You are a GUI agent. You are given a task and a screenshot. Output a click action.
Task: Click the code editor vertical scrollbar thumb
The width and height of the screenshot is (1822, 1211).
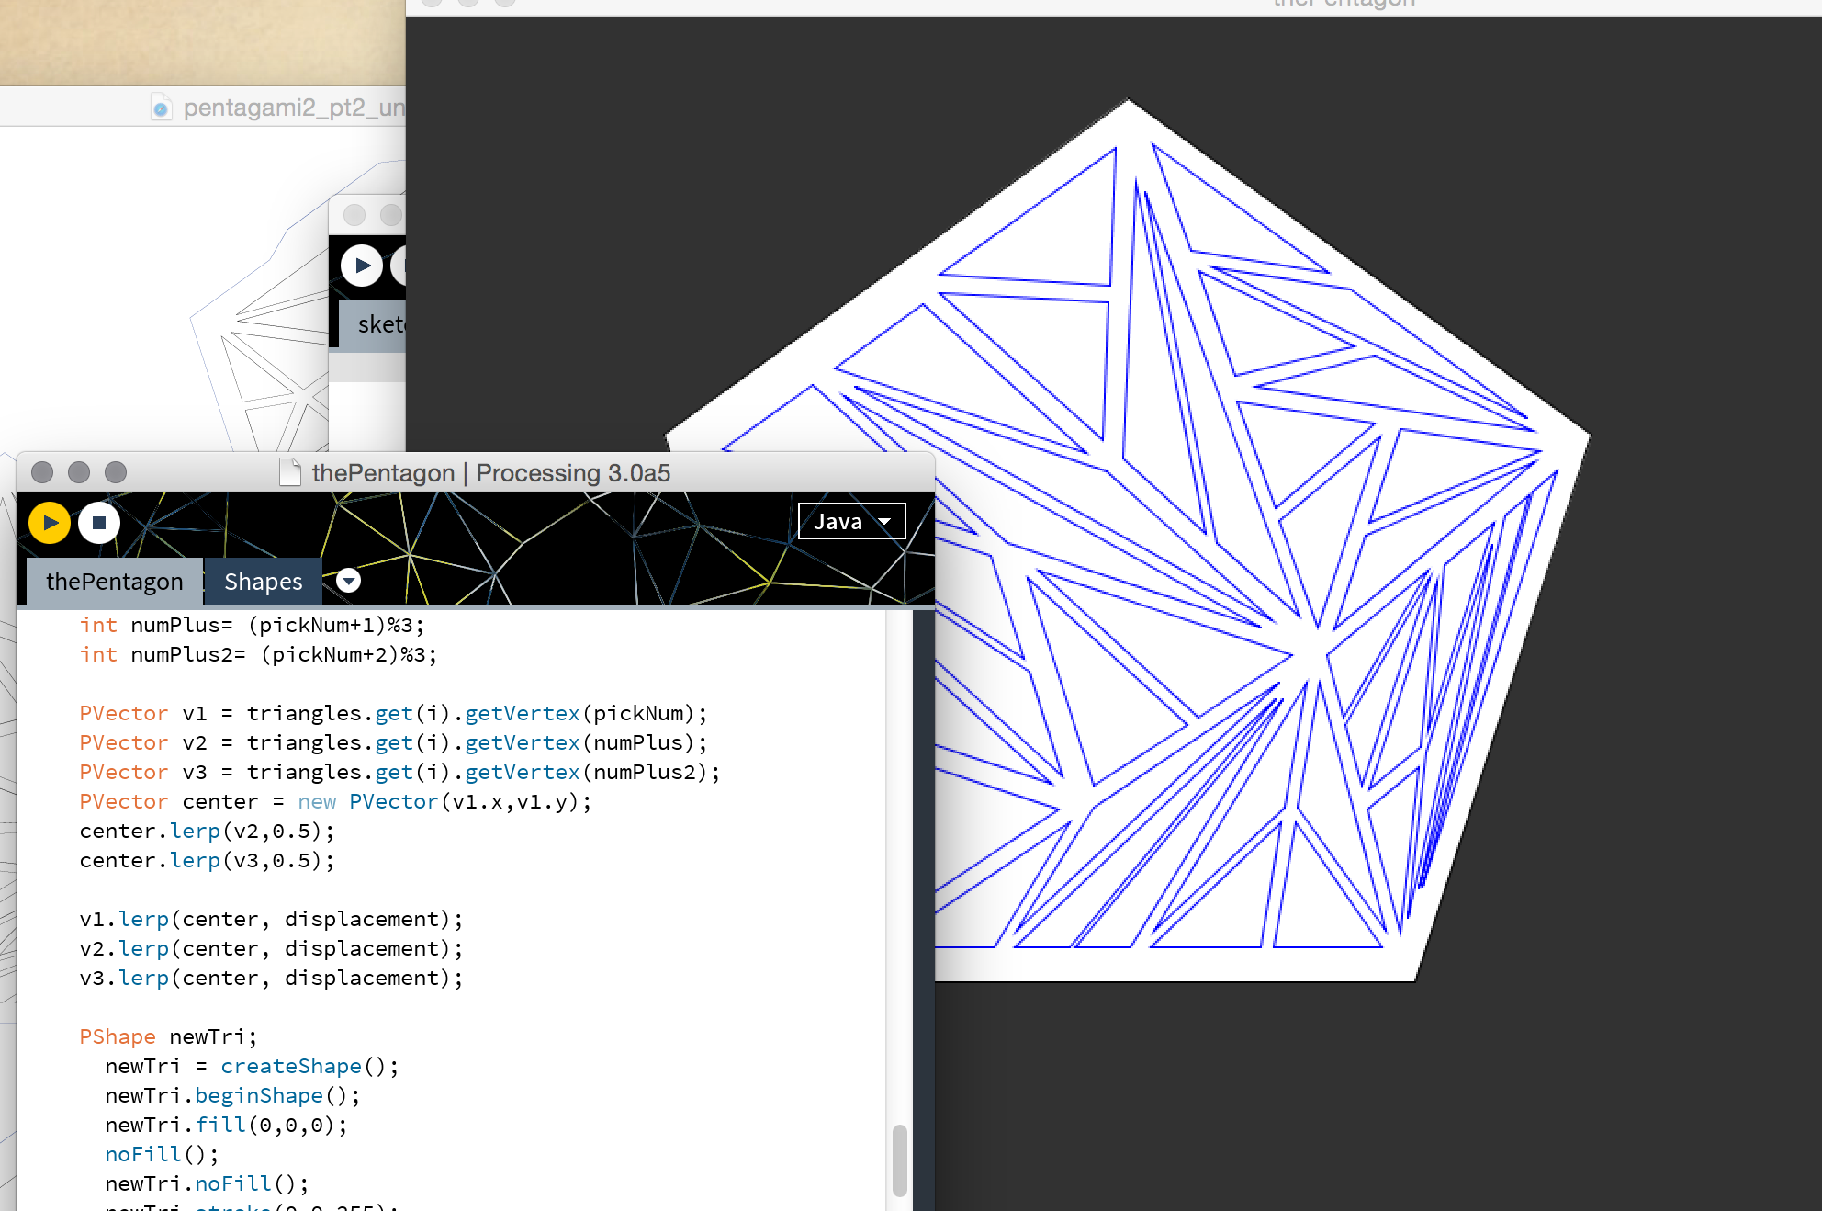tap(899, 1160)
